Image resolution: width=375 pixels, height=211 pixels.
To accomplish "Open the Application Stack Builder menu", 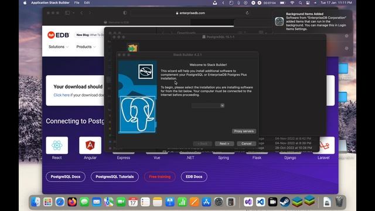I will point(50,3).
